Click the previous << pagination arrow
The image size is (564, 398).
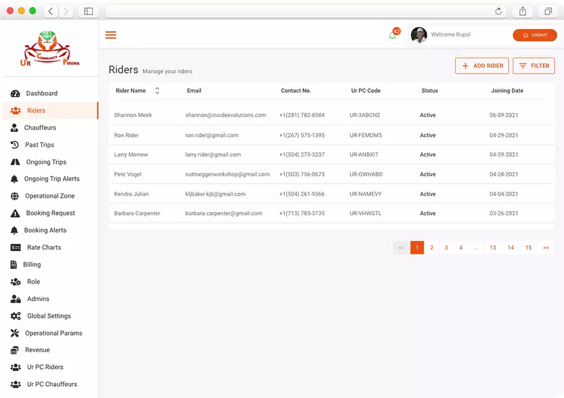coord(402,248)
